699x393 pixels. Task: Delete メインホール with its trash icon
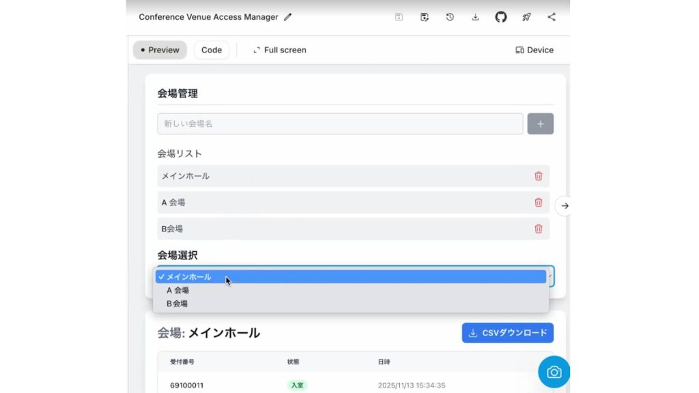pos(538,176)
